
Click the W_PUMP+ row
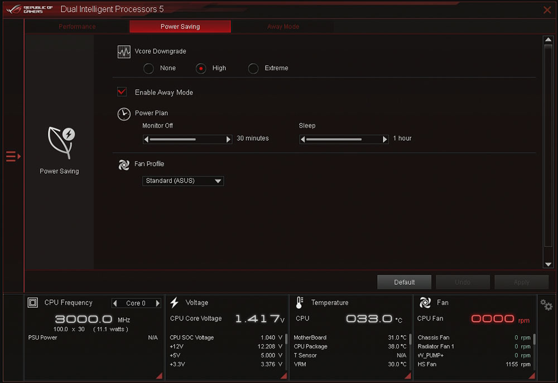pos(474,355)
